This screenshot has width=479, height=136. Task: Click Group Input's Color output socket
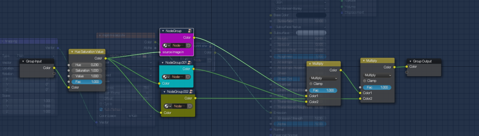coord(54,68)
